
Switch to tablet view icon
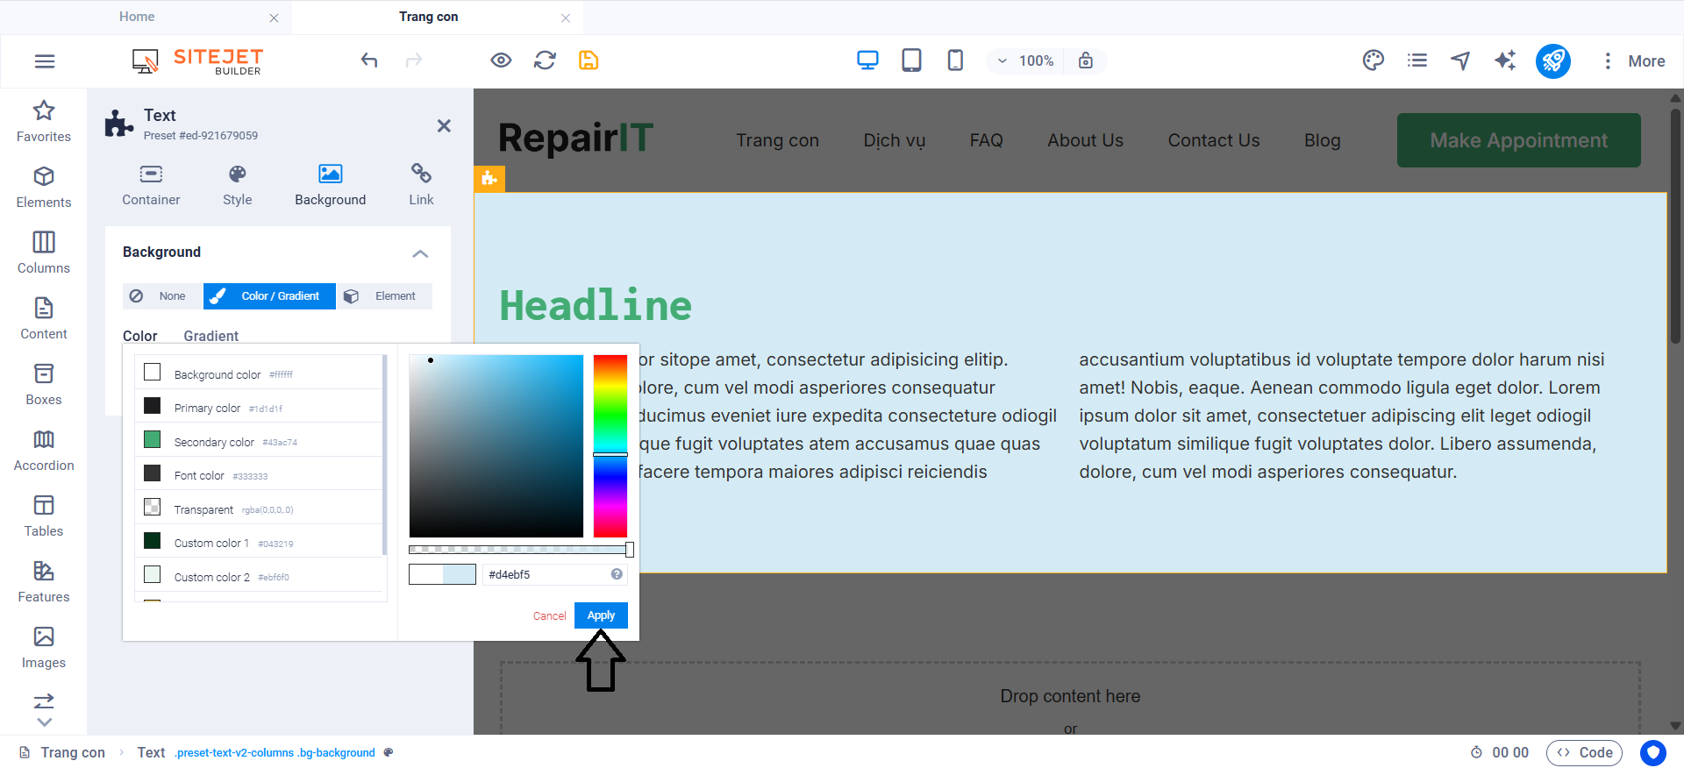pyautogui.click(x=911, y=60)
